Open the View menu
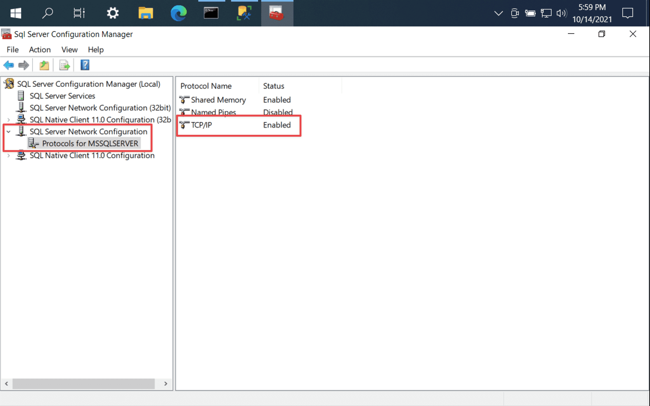Viewport: 650px width, 406px height. click(69, 50)
